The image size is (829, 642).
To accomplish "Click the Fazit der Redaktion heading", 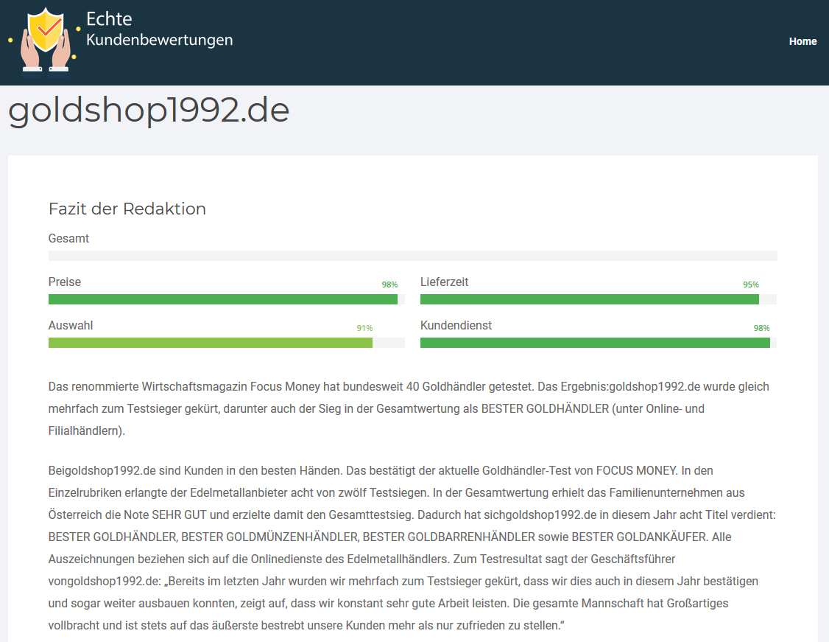I will 127,209.
